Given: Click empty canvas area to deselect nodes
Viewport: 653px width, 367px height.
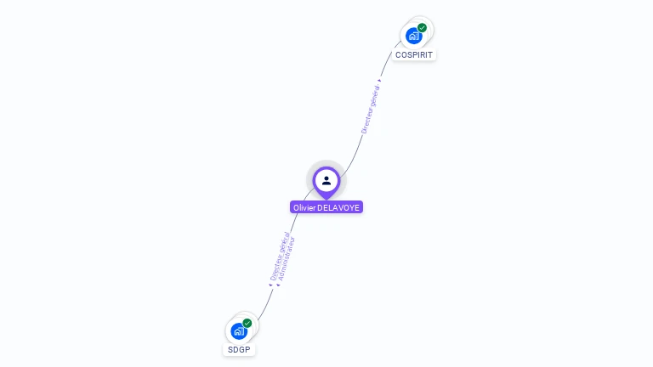Looking at the screenshot, I should (x=125, y=125).
